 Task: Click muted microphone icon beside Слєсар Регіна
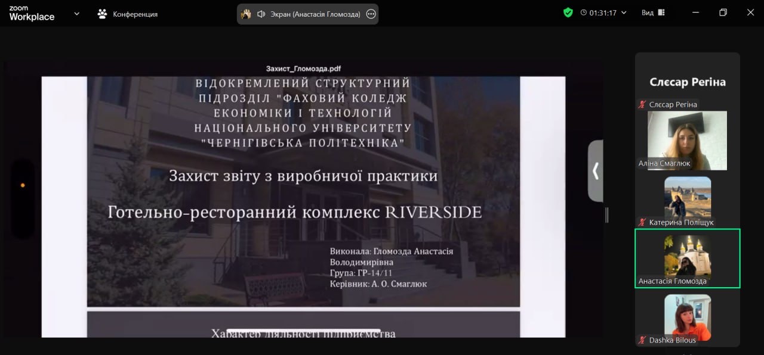(642, 104)
